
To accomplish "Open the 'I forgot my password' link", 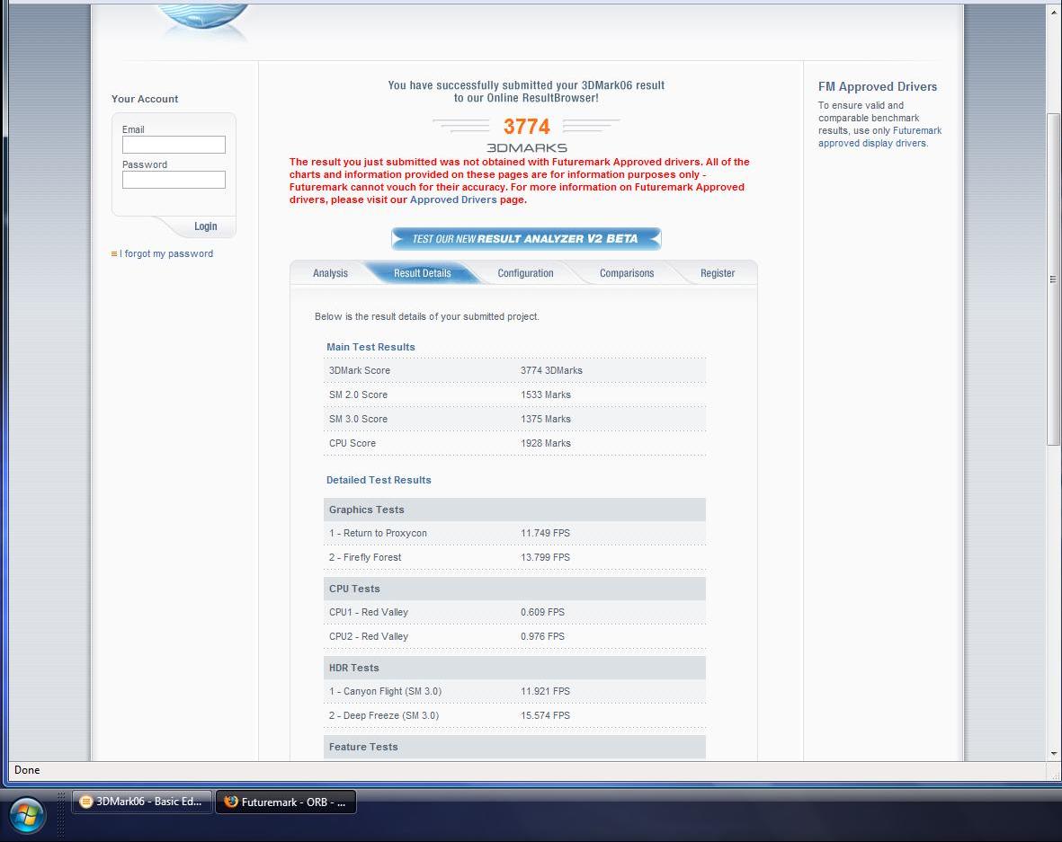I will 166,253.
